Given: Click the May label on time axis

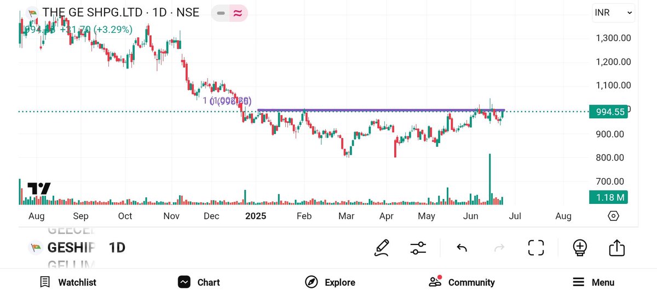Looking at the screenshot, I should pos(427,216).
